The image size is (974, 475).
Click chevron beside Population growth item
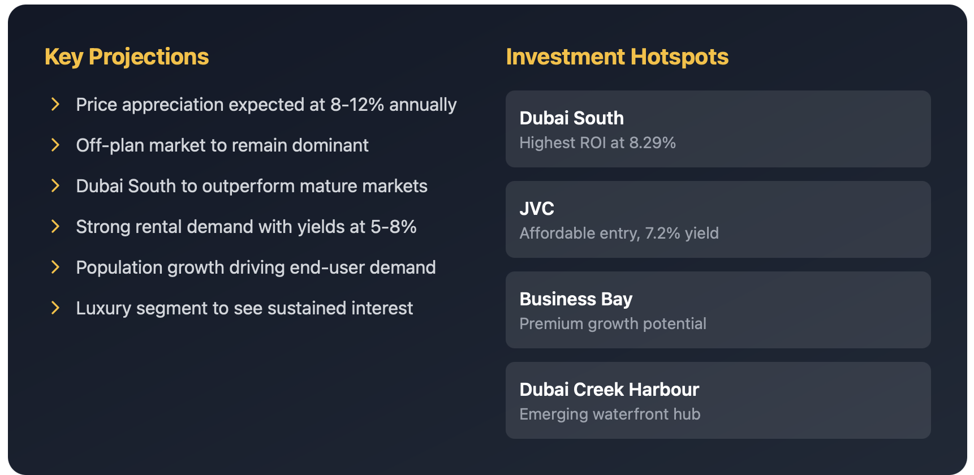click(55, 267)
